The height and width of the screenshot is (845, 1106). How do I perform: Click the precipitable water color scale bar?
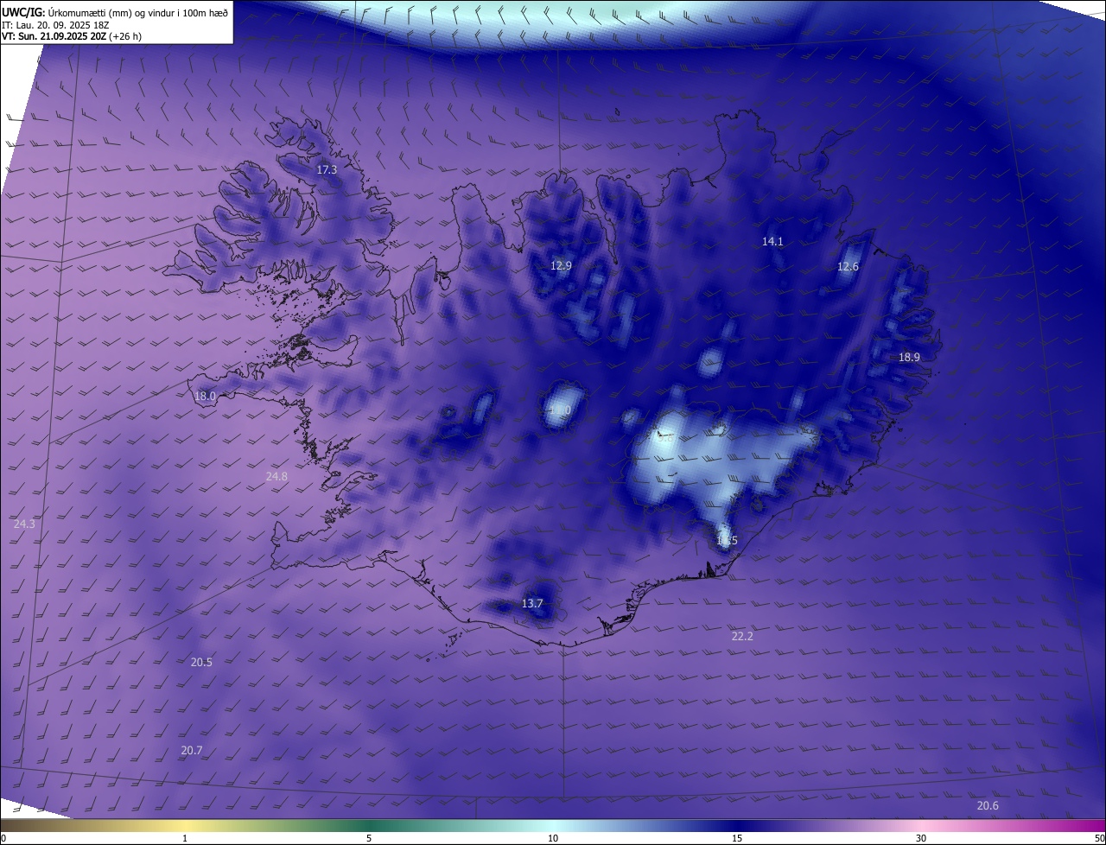pos(553,825)
